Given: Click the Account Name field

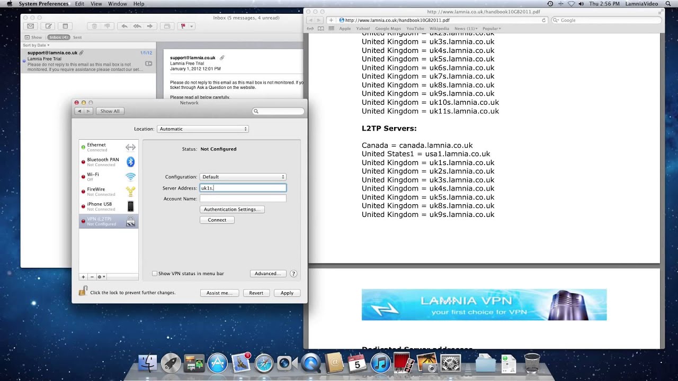Looking at the screenshot, I should pos(243,198).
